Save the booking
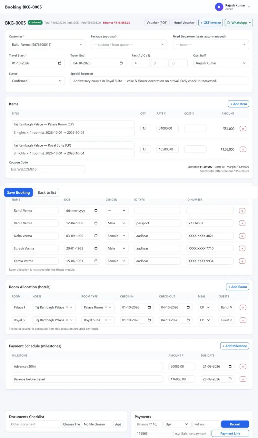This screenshot has height=438, width=258. tap(18, 192)
